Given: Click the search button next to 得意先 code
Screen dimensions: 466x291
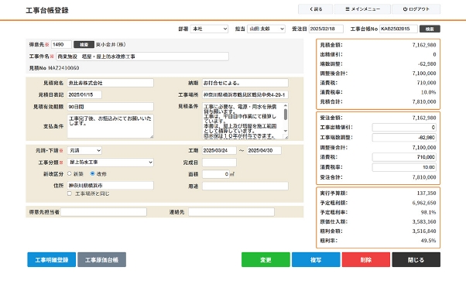Looking at the screenshot, I should [84, 45].
